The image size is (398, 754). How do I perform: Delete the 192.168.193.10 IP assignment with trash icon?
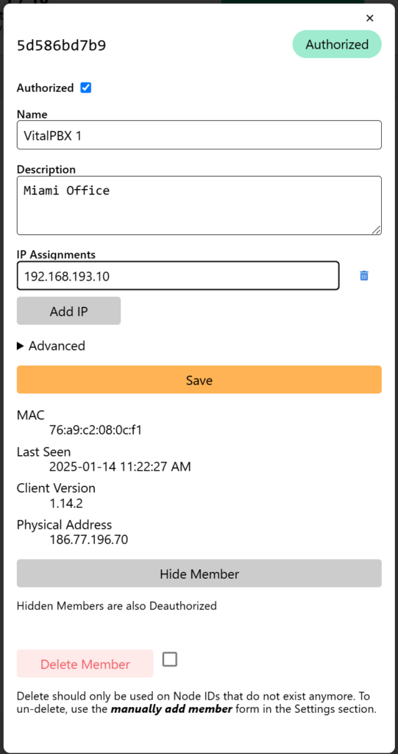(x=364, y=275)
